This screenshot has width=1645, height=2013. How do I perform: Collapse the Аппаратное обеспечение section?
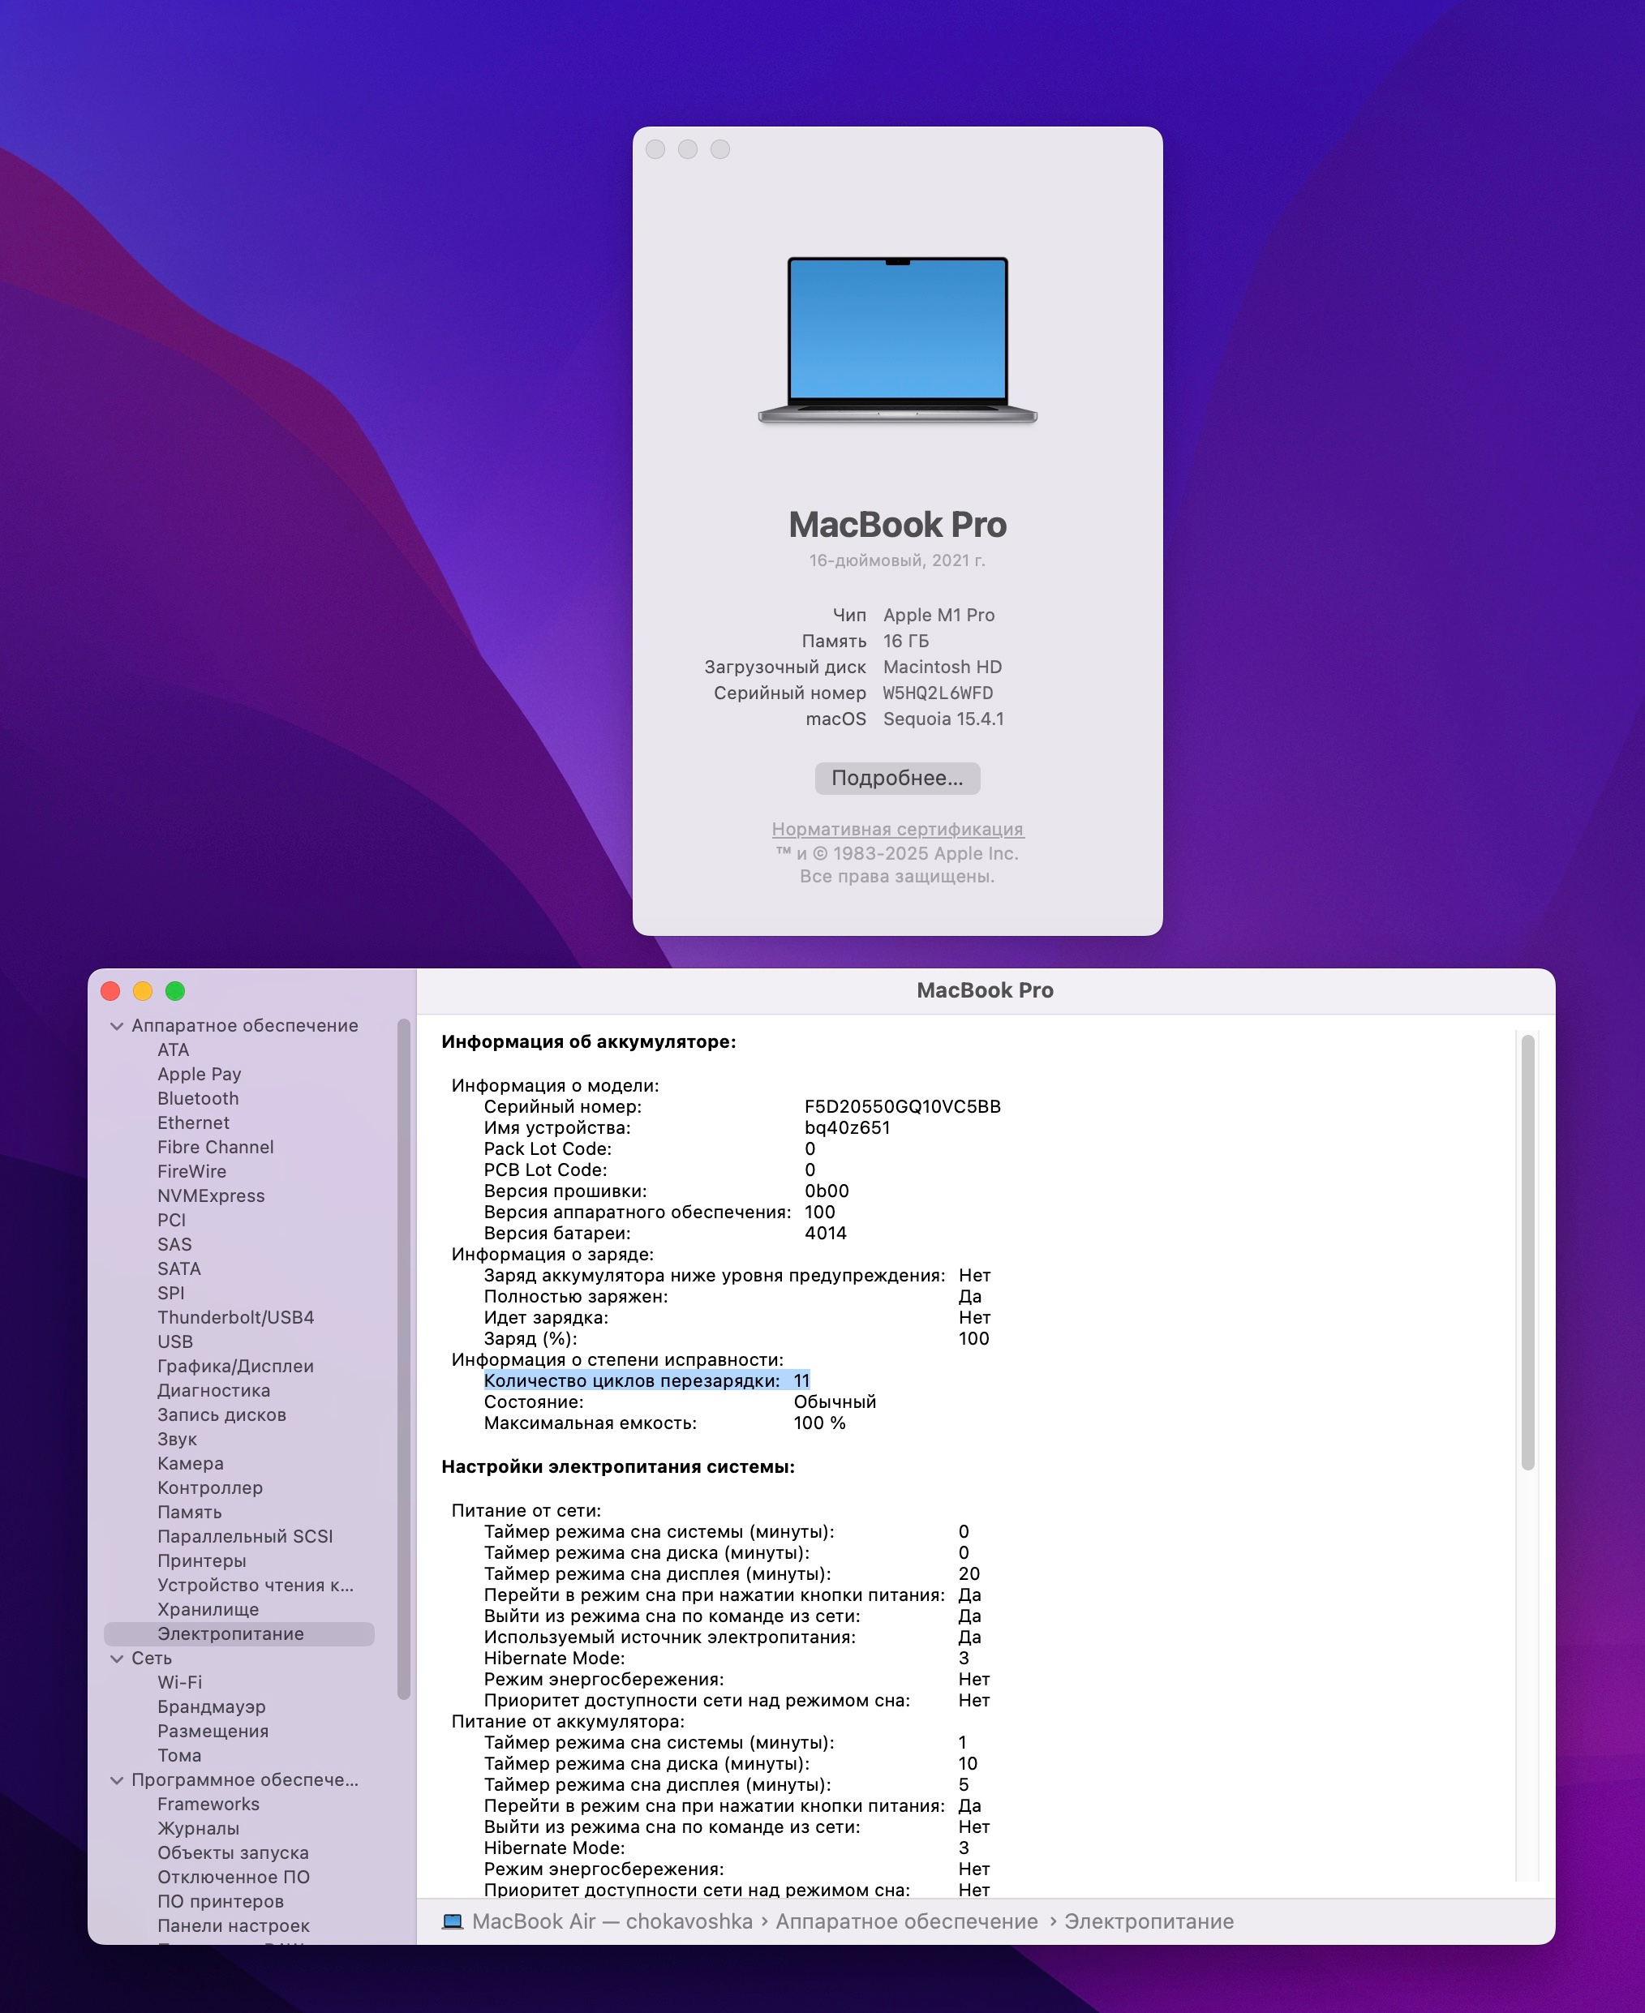click(117, 1026)
